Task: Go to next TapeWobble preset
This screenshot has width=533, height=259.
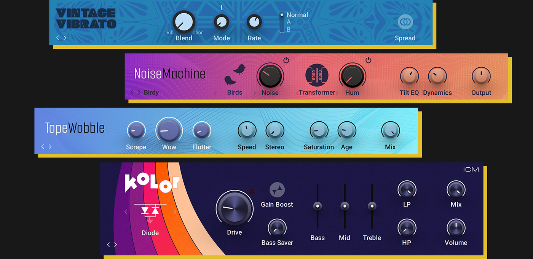Action: point(50,146)
